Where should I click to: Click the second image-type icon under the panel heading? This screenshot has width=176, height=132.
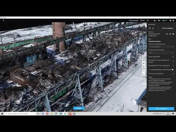[153, 28]
